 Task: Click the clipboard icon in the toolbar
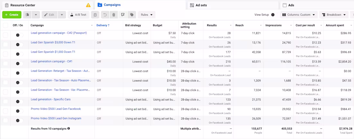(95, 15)
